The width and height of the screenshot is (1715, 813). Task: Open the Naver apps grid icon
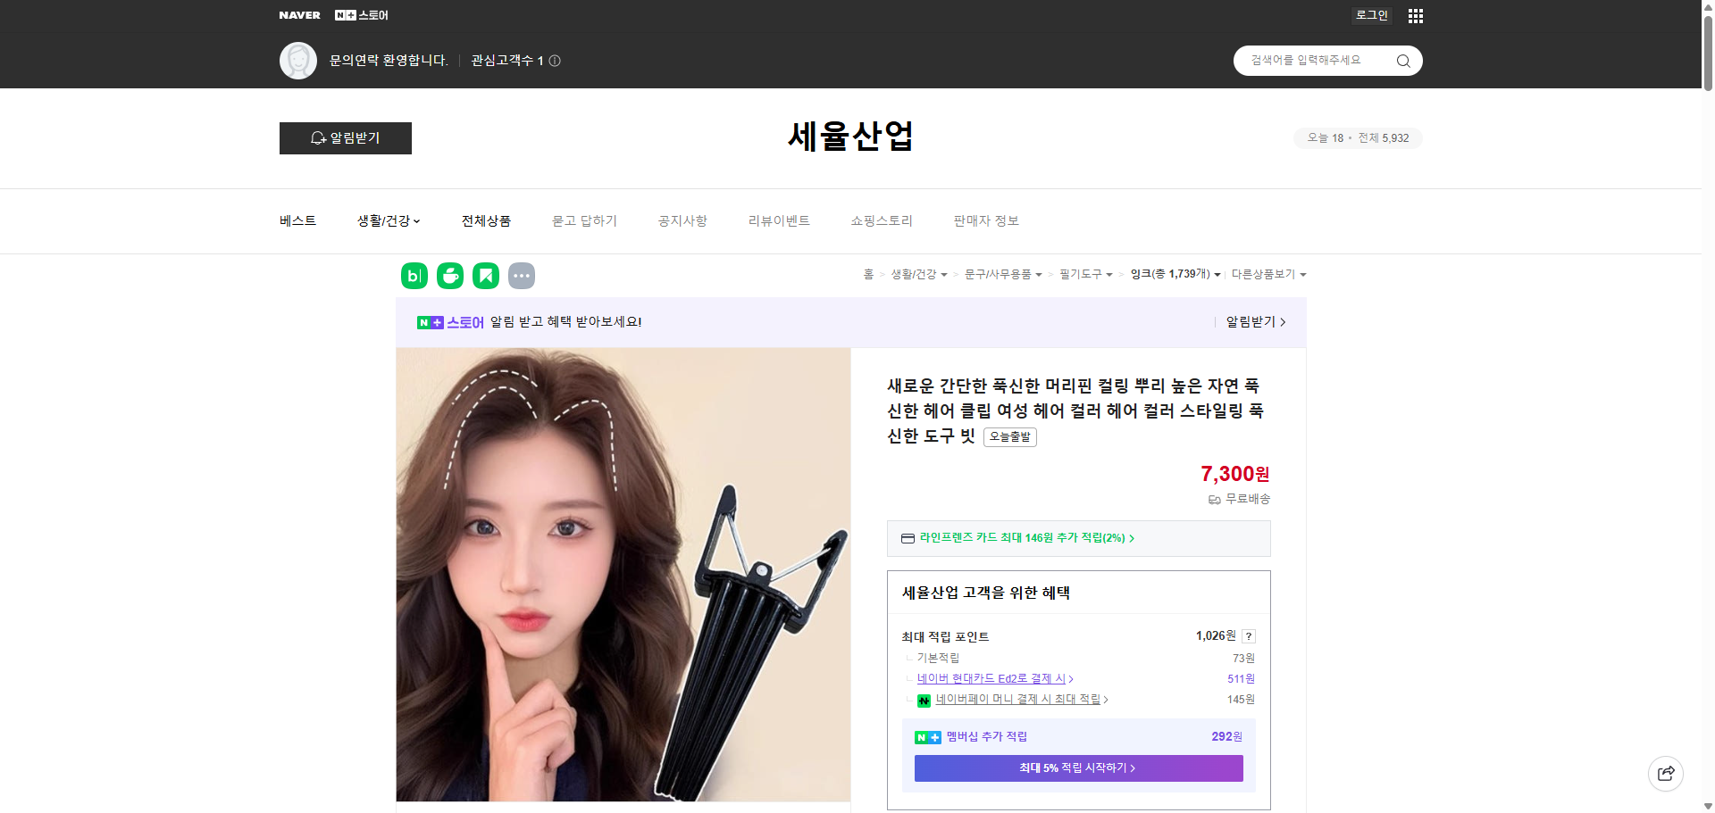click(x=1415, y=15)
